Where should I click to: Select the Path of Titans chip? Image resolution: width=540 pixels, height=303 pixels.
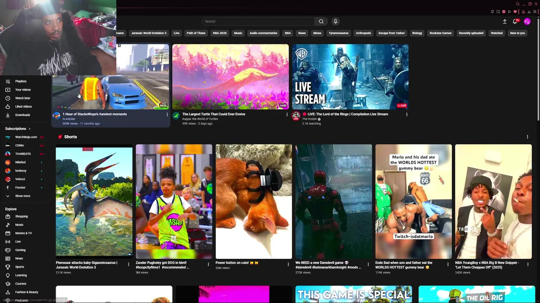pyautogui.click(x=196, y=33)
